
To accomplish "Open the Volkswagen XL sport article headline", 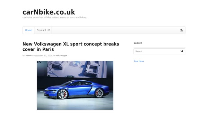I will point(71,47).
